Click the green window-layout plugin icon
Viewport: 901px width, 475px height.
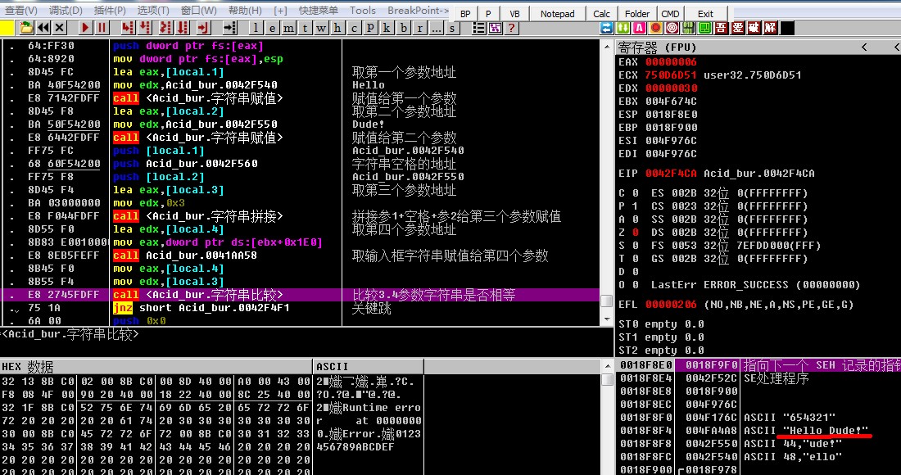[704, 28]
